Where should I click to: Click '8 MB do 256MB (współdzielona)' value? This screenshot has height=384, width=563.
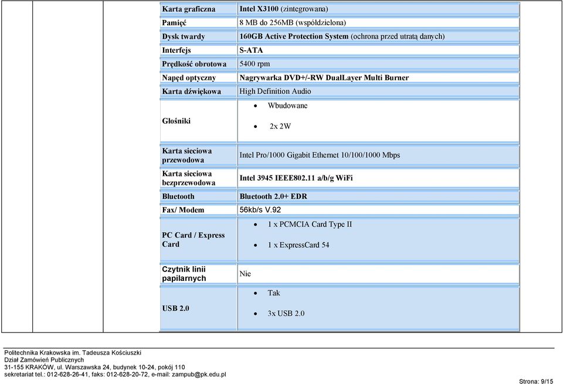click(293, 23)
